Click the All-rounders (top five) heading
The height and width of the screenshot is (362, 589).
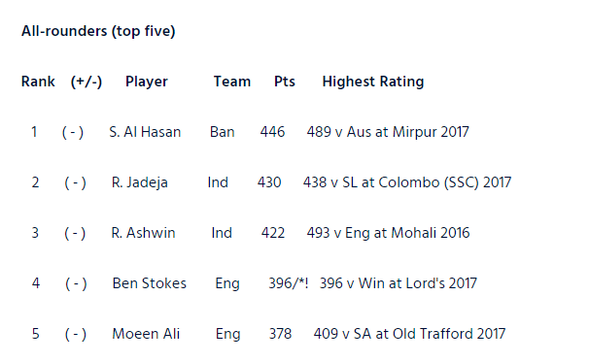pos(98,31)
